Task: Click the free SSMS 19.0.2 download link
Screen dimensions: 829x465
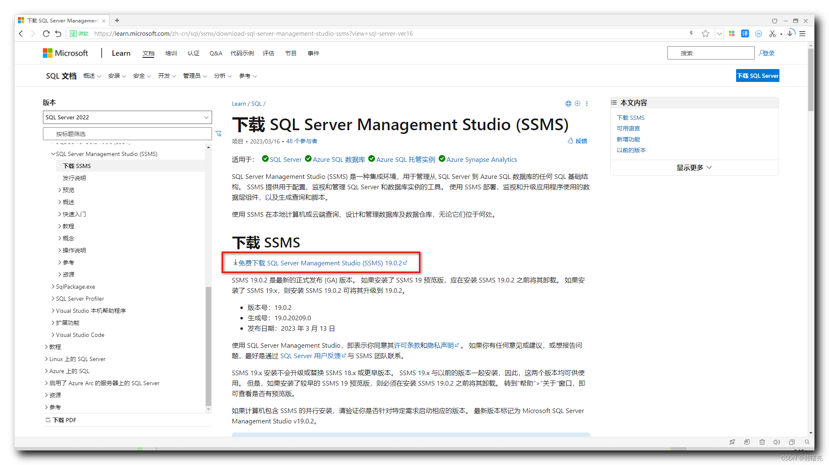Action: [x=320, y=263]
